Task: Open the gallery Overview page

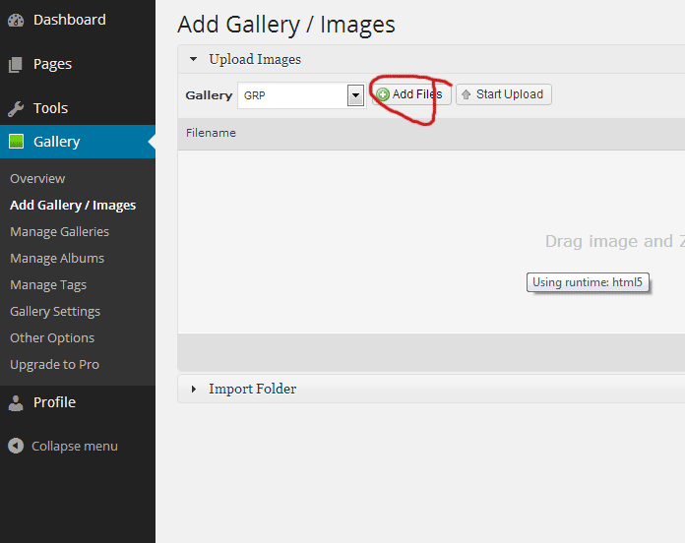Action: 37,178
